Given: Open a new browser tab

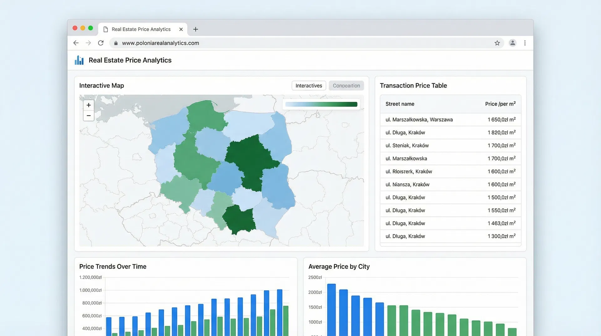Looking at the screenshot, I should [196, 29].
